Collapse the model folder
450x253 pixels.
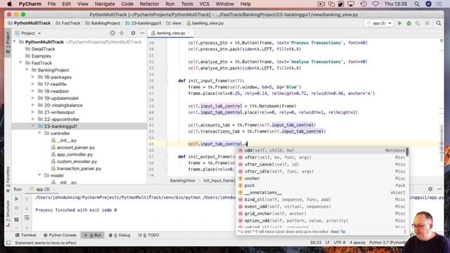coord(39,175)
